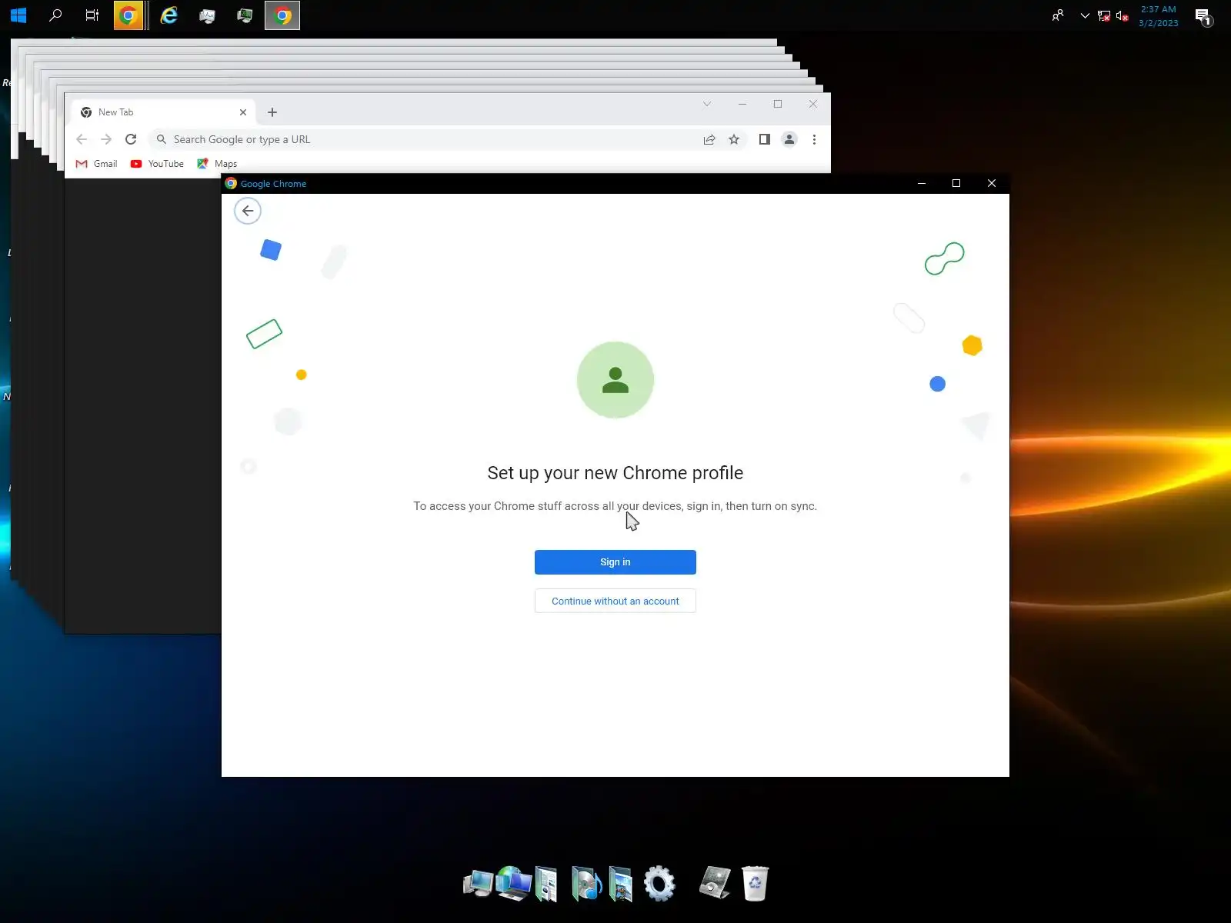Open the notification center icon

pos(1204,16)
